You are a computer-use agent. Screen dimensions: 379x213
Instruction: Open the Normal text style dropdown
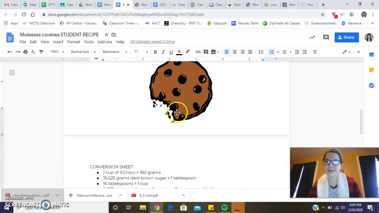coord(83,52)
